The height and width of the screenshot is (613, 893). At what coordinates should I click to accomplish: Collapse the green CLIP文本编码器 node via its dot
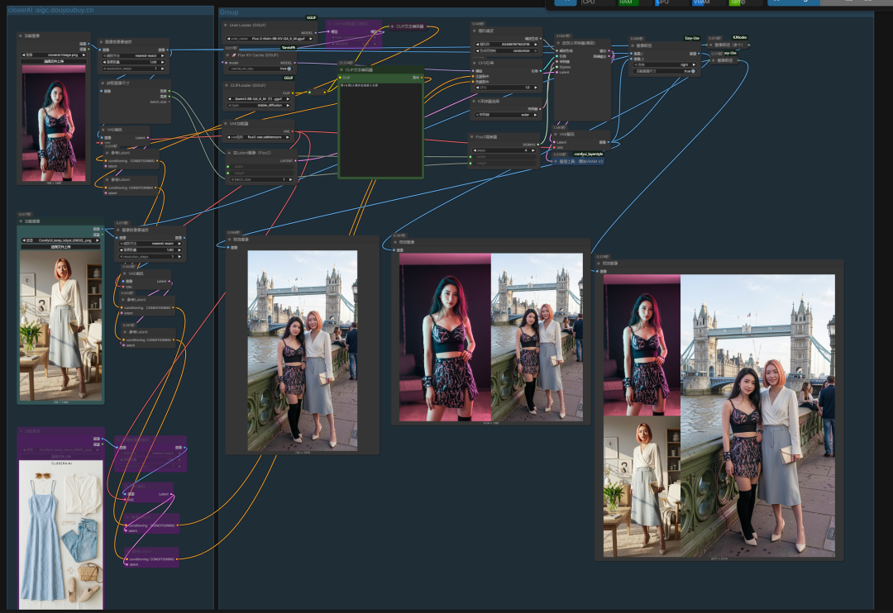[341, 69]
